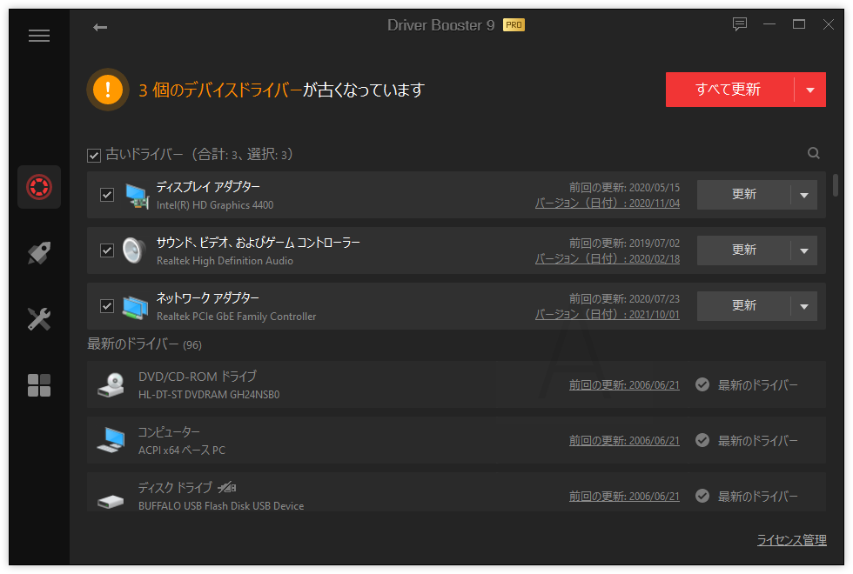Open the Tools wrench sidebar icon
The image size is (853, 574).
pos(39,319)
